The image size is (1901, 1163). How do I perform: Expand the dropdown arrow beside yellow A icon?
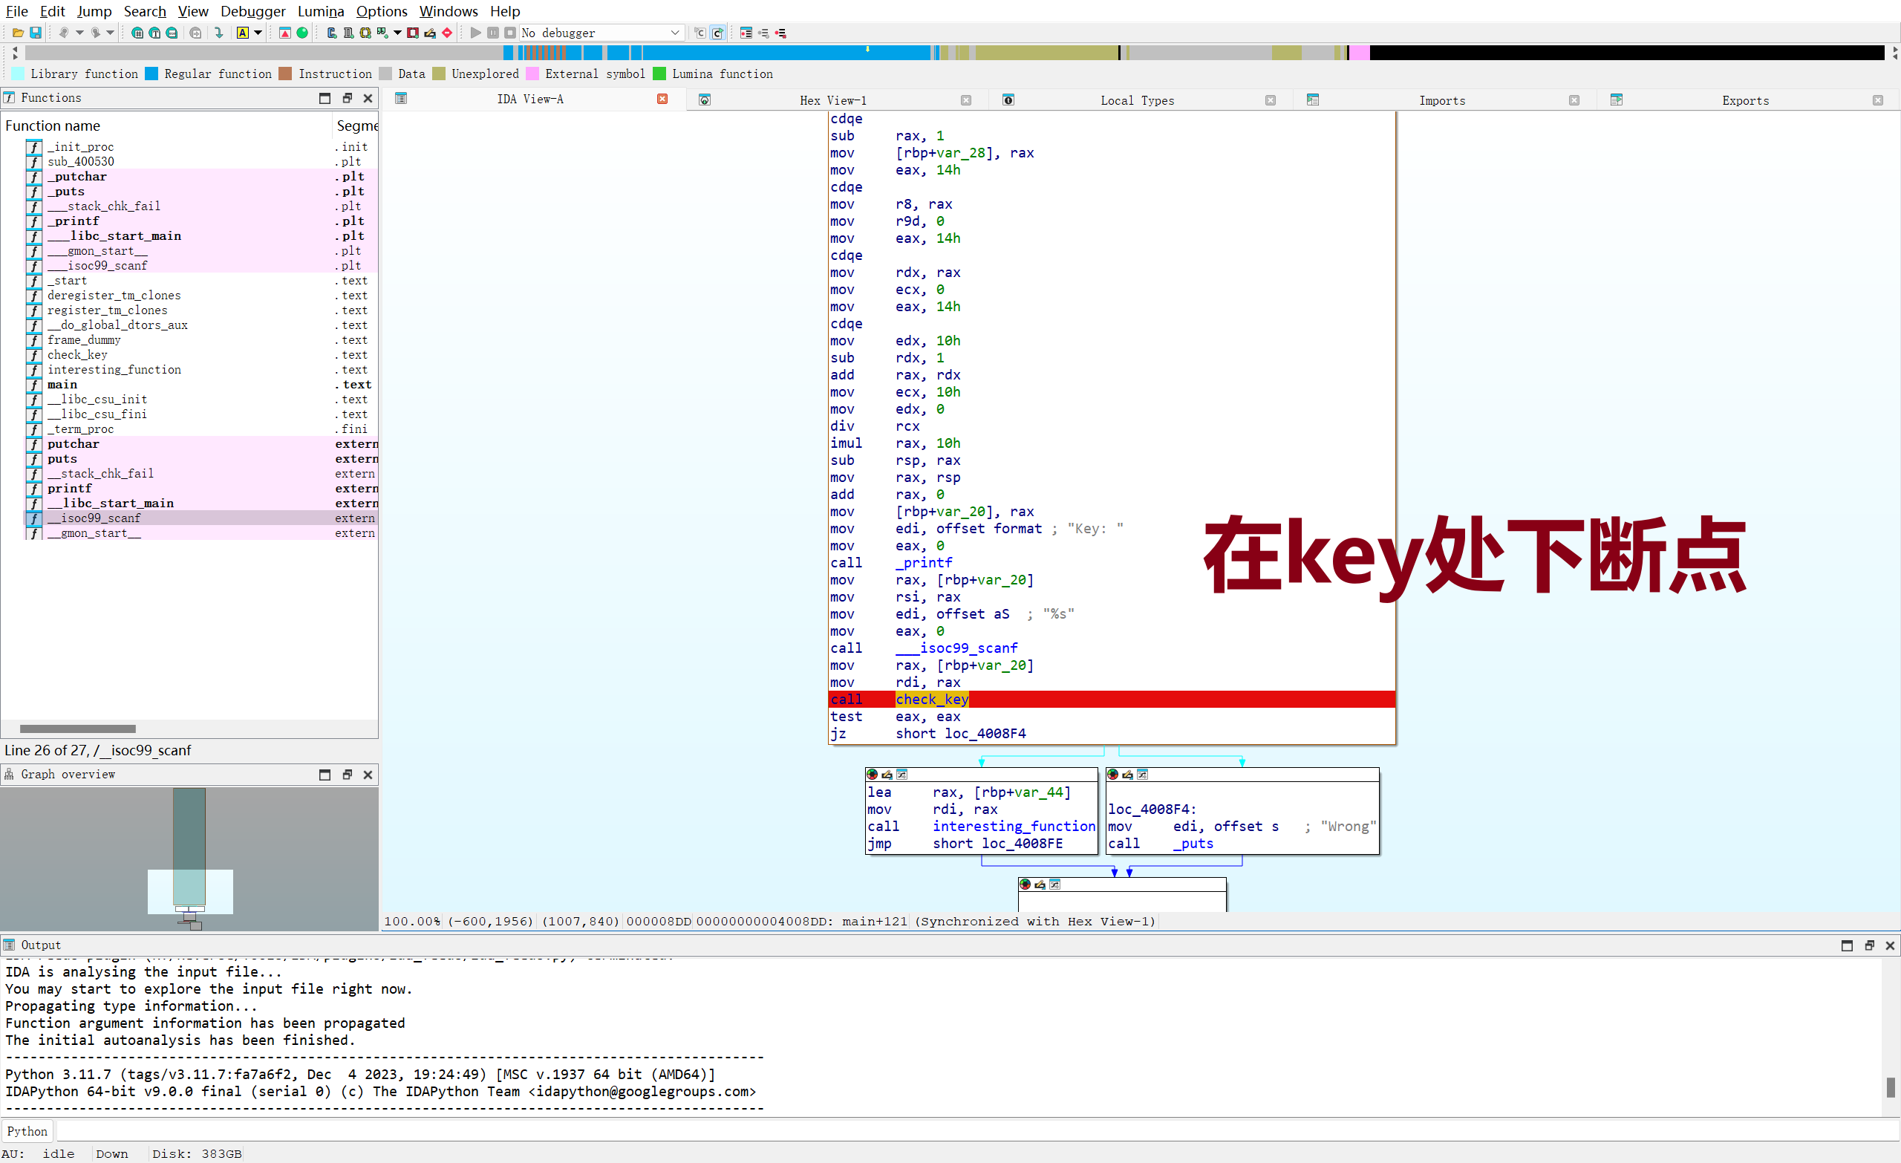coord(258,33)
